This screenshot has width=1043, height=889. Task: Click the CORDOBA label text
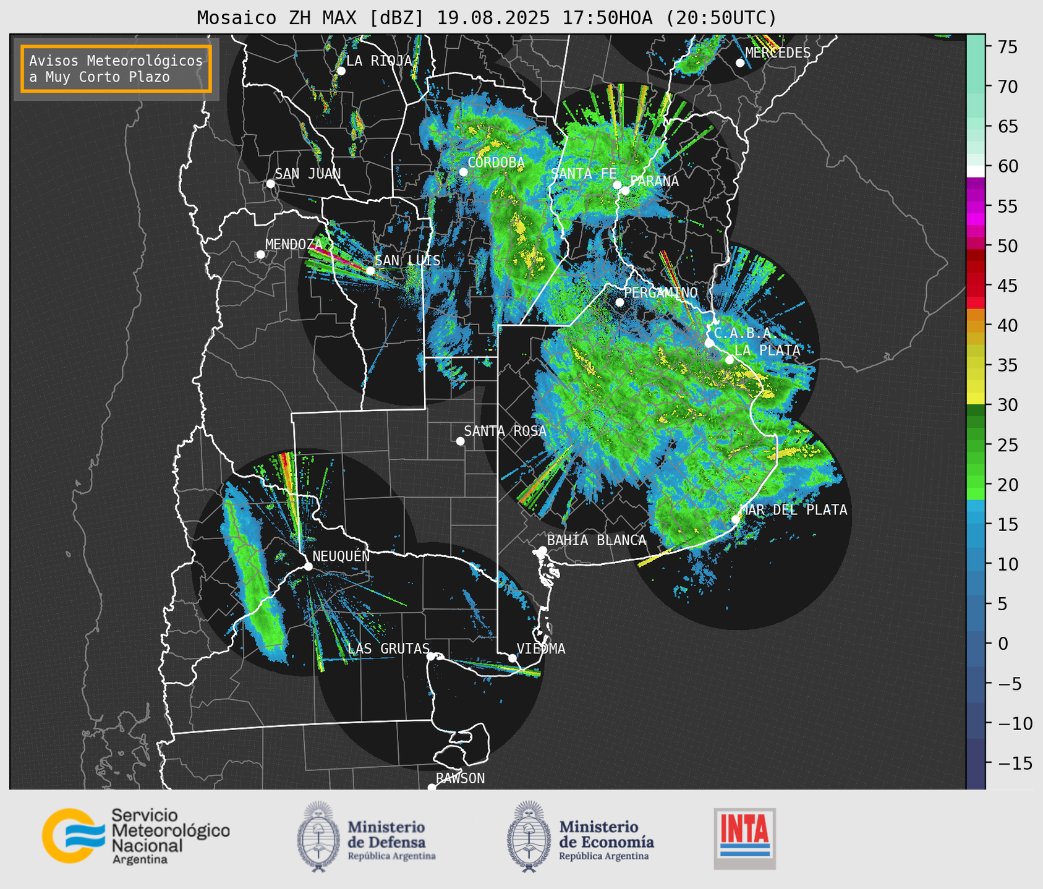(496, 162)
